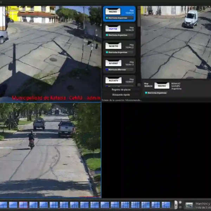
Task: Open Búsqueda rápida search
Action: click(x=121, y=95)
